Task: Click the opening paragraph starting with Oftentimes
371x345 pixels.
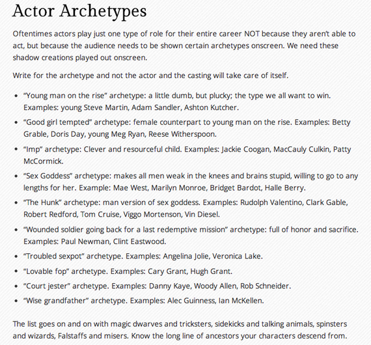Action: pyautogui.click(x=184, y=46)
